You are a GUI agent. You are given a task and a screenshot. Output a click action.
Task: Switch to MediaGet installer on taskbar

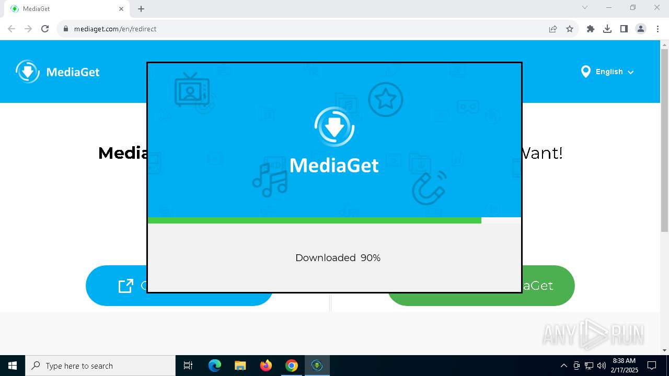[x=317, y=366]
